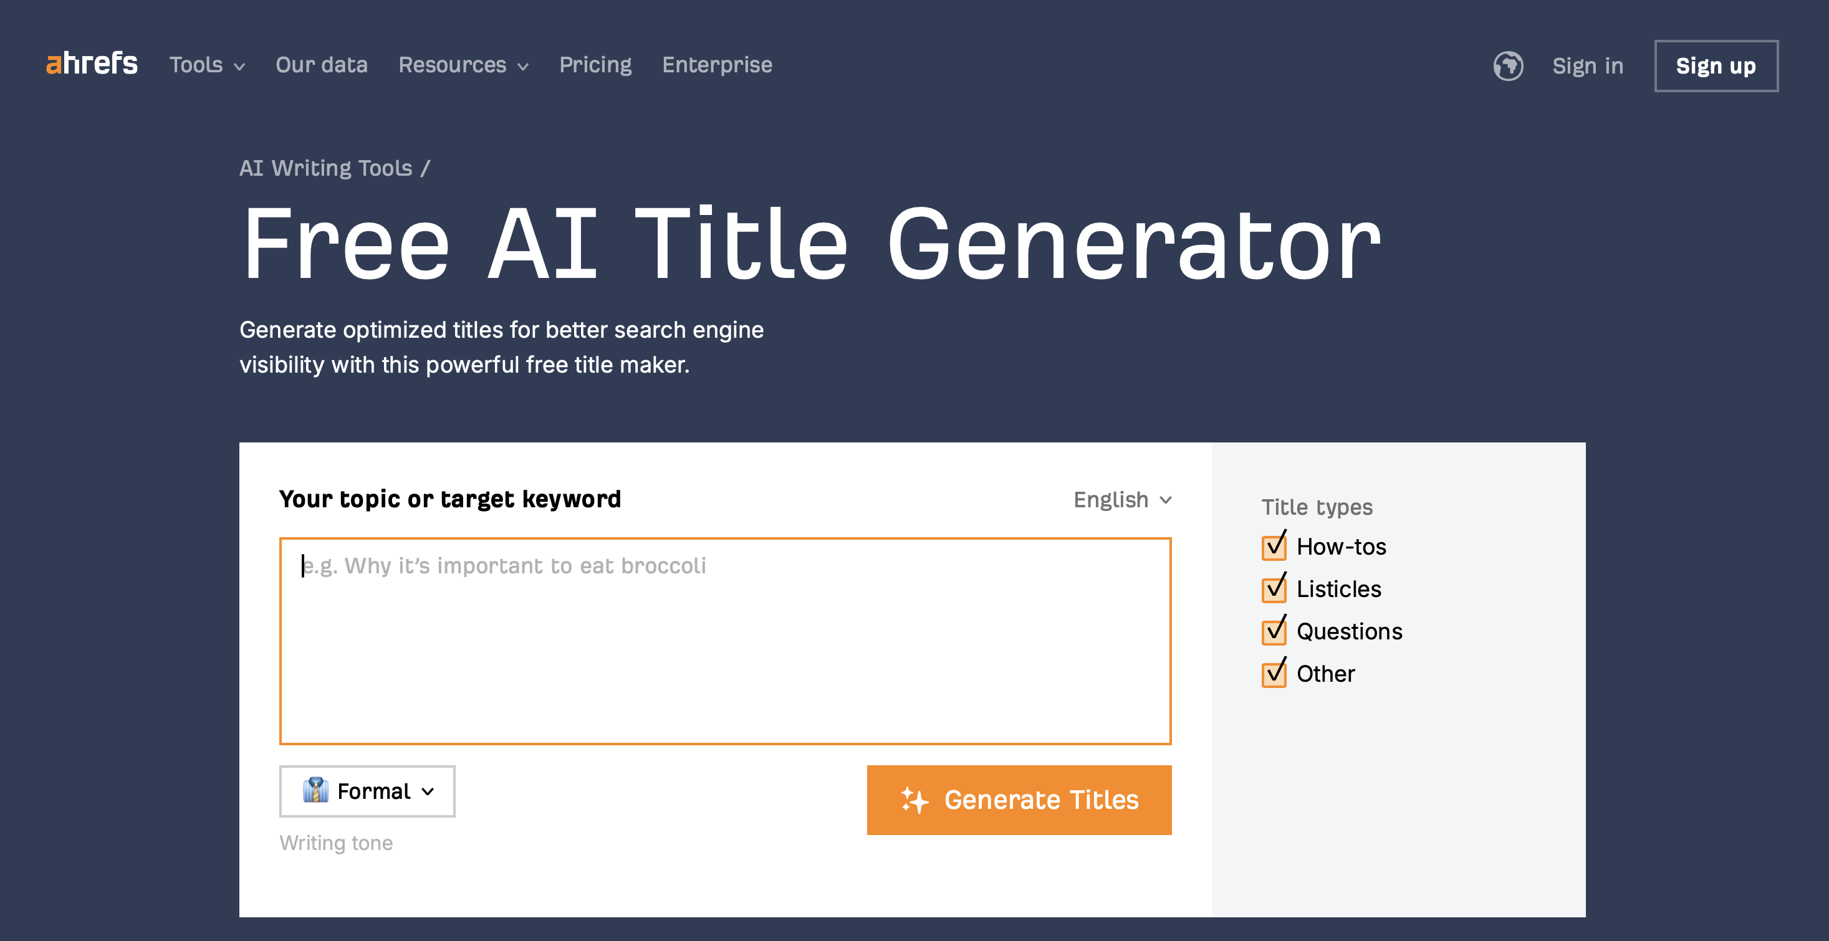1829x941 pixels.
Task: Open the Pricing page
Action: (x=595, y=65)
